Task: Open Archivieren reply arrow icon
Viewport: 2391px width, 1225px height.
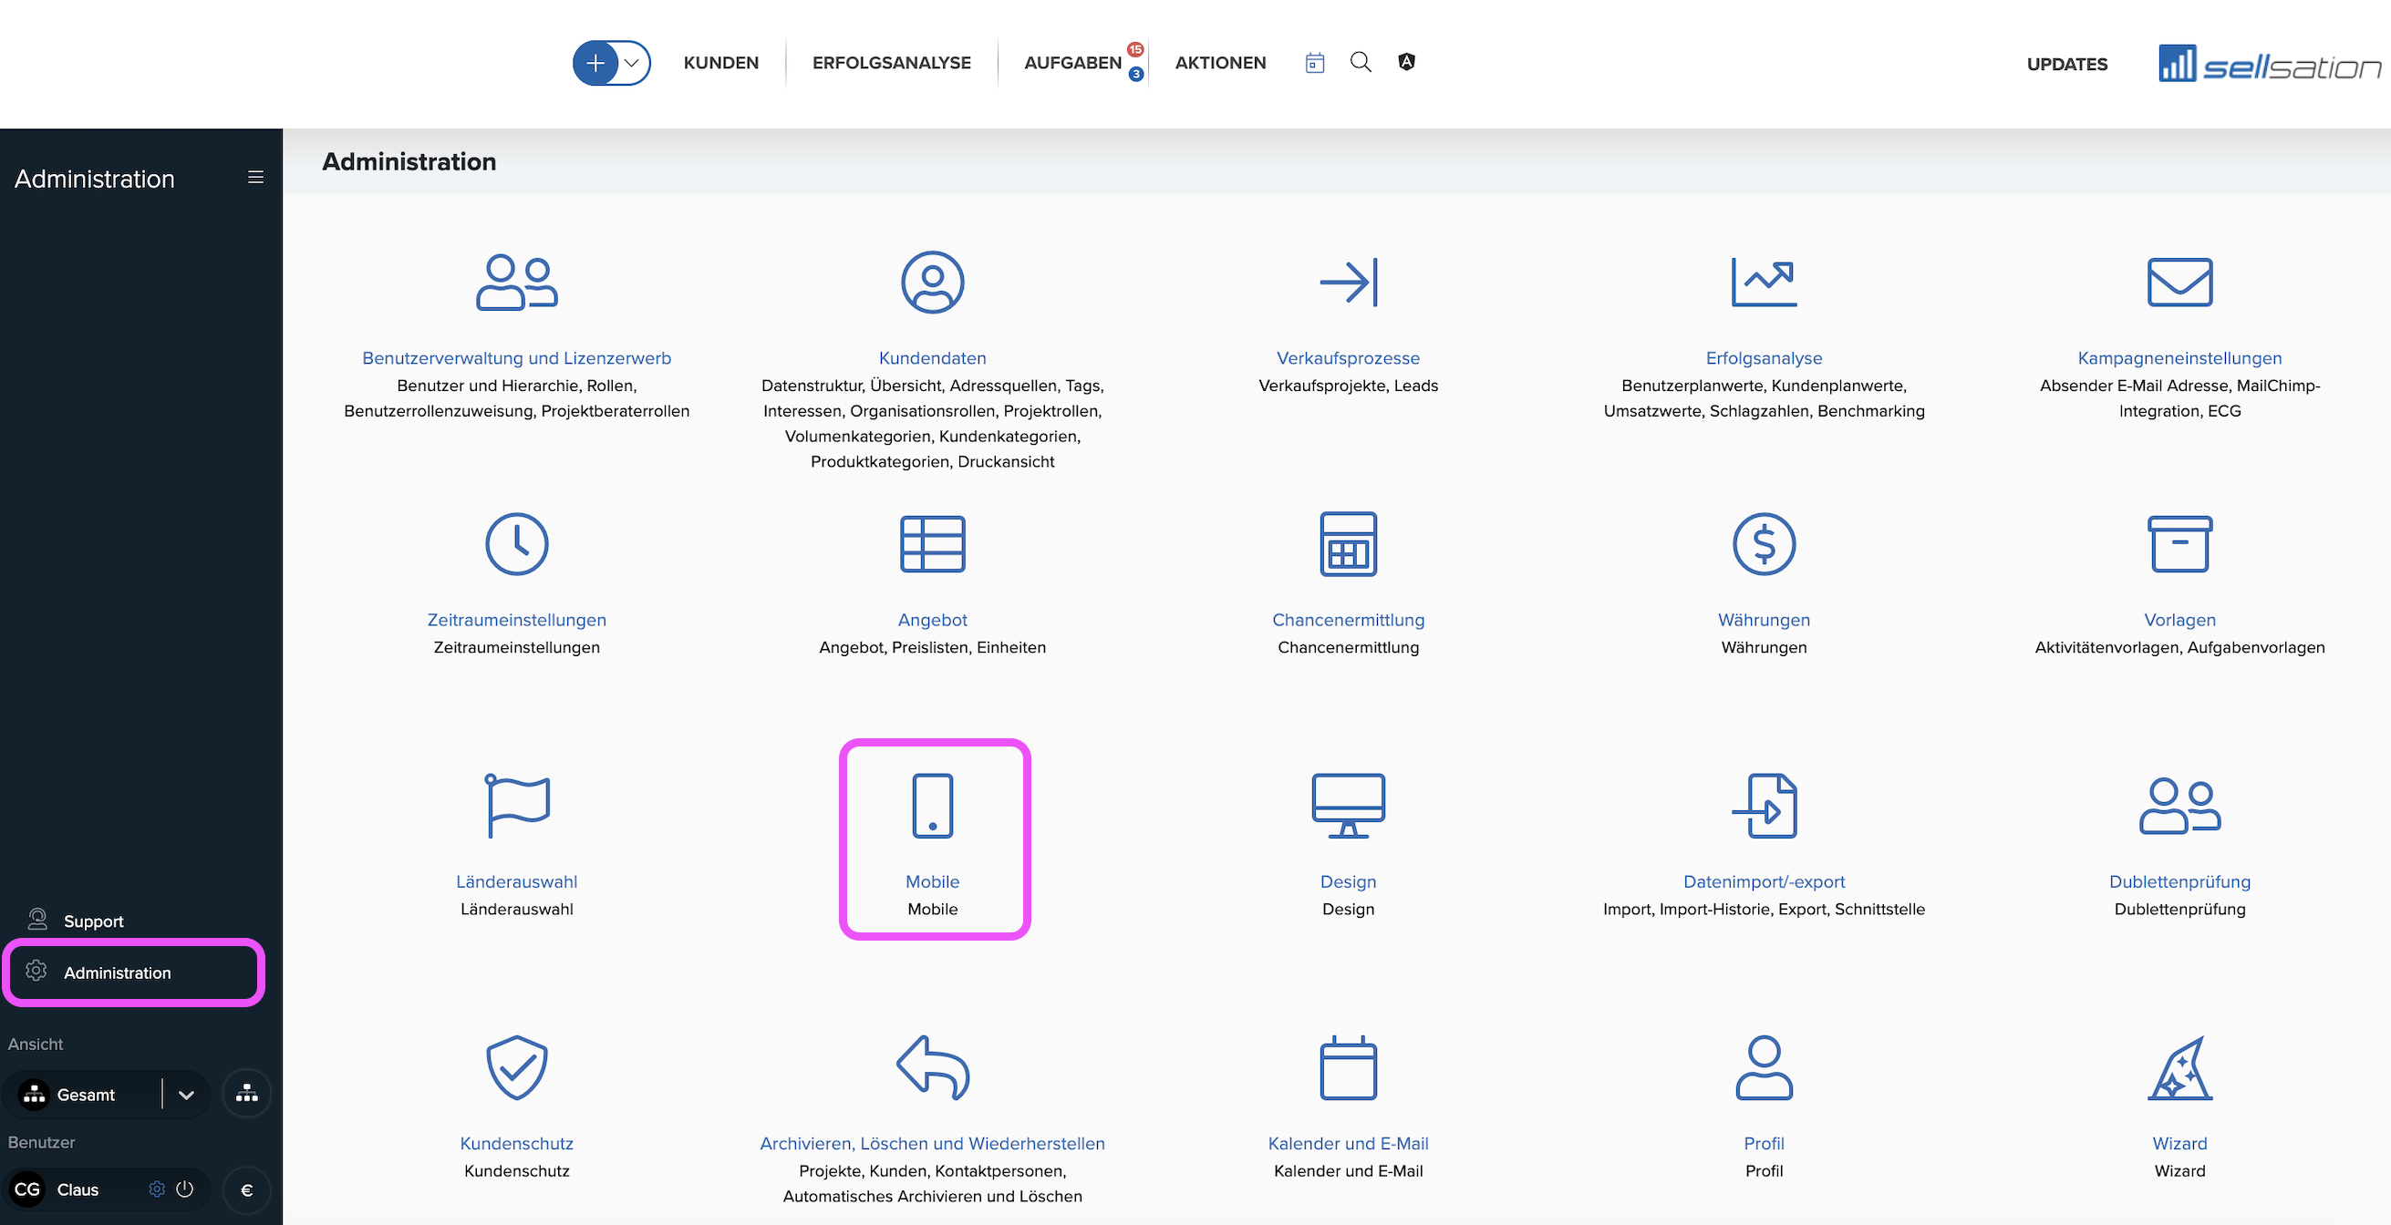Action: point(933,1067)
